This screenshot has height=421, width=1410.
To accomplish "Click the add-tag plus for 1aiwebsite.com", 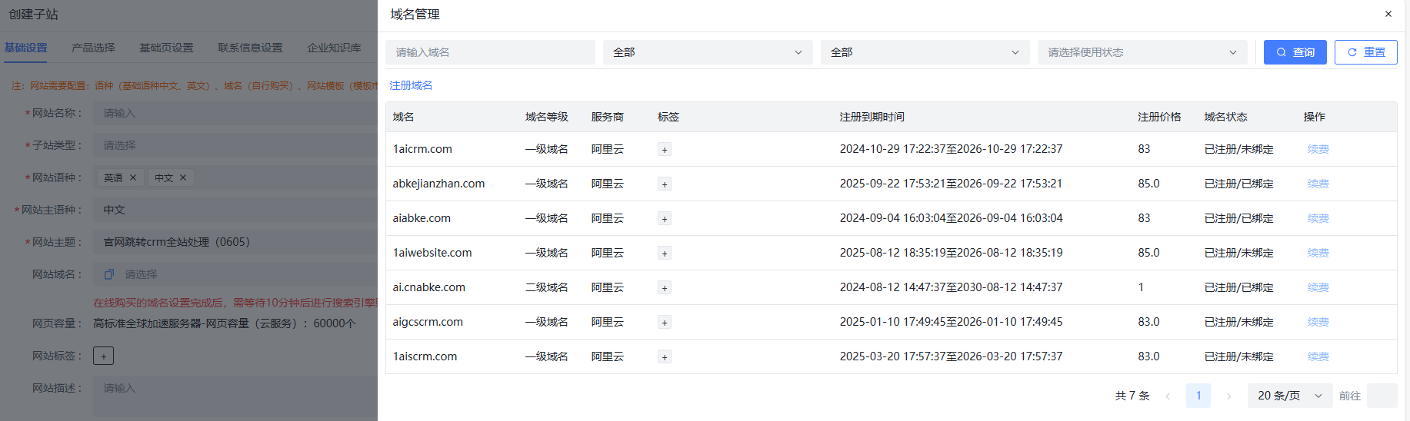I will (665, 254).
